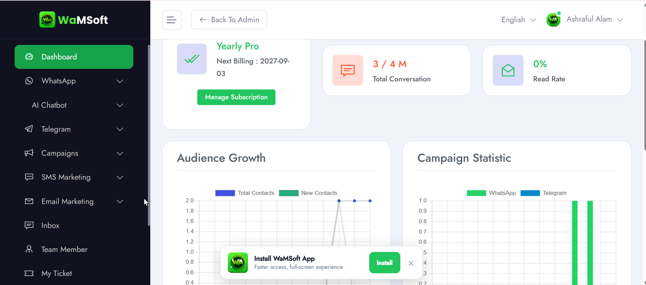Click the Total Conversation chat icon
Screen dimensions: 646x285
tap(348, 71)
